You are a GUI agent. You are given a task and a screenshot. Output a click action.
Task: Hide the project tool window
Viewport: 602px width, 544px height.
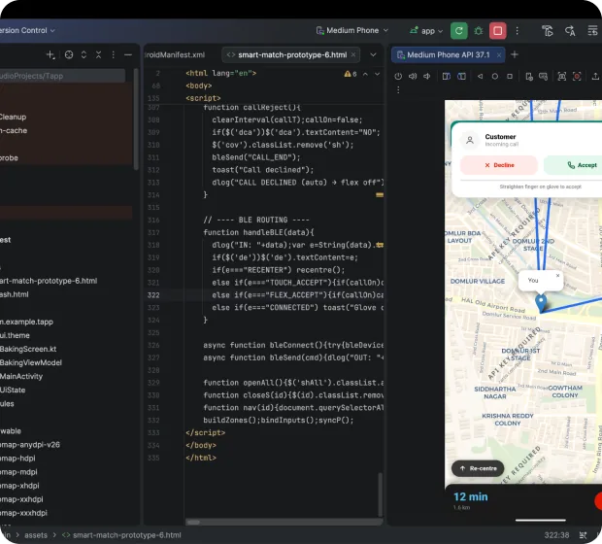pos(128,55)
